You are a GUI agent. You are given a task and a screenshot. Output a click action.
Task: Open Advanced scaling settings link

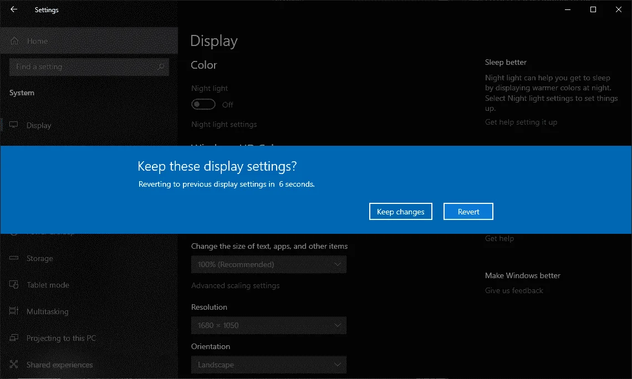tap(236, 285)
